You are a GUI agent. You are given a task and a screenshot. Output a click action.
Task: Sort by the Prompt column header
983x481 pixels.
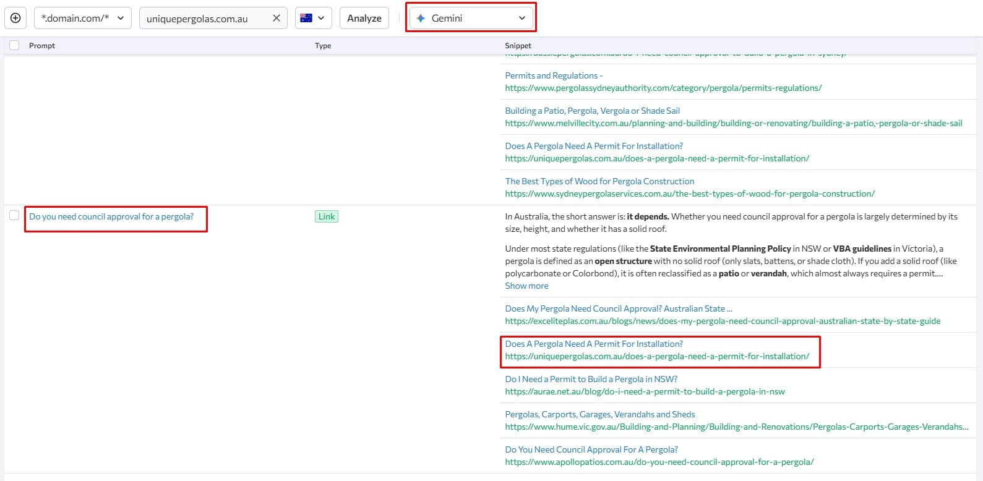coord(42,46)
